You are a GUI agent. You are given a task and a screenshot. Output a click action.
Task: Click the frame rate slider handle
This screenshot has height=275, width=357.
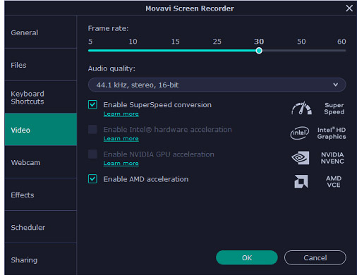coord(259,51)
